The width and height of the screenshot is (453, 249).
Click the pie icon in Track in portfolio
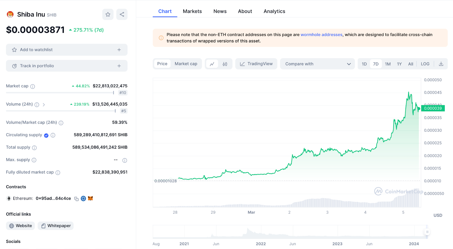click(x=14, y=66)
